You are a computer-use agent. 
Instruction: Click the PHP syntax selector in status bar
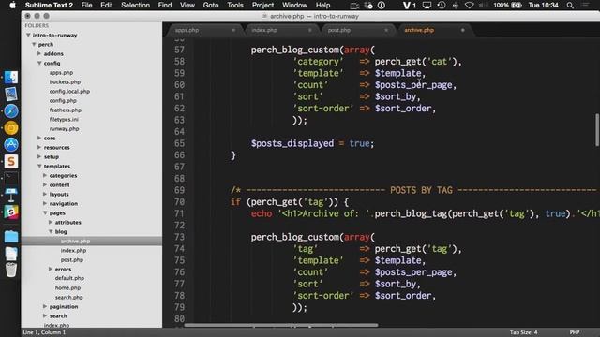(575, 332)
